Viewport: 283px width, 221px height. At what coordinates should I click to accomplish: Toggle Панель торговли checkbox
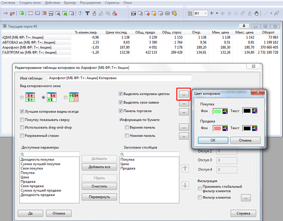(121, 111)
